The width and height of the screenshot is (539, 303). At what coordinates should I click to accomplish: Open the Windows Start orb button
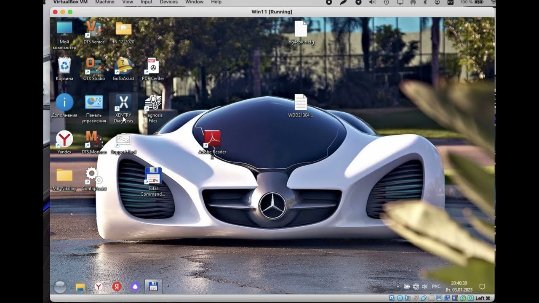(60, 287)
